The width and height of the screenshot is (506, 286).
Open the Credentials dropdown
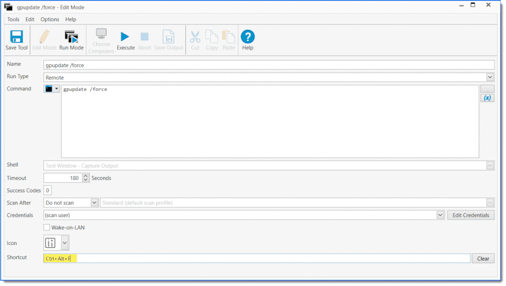point(440,215)
